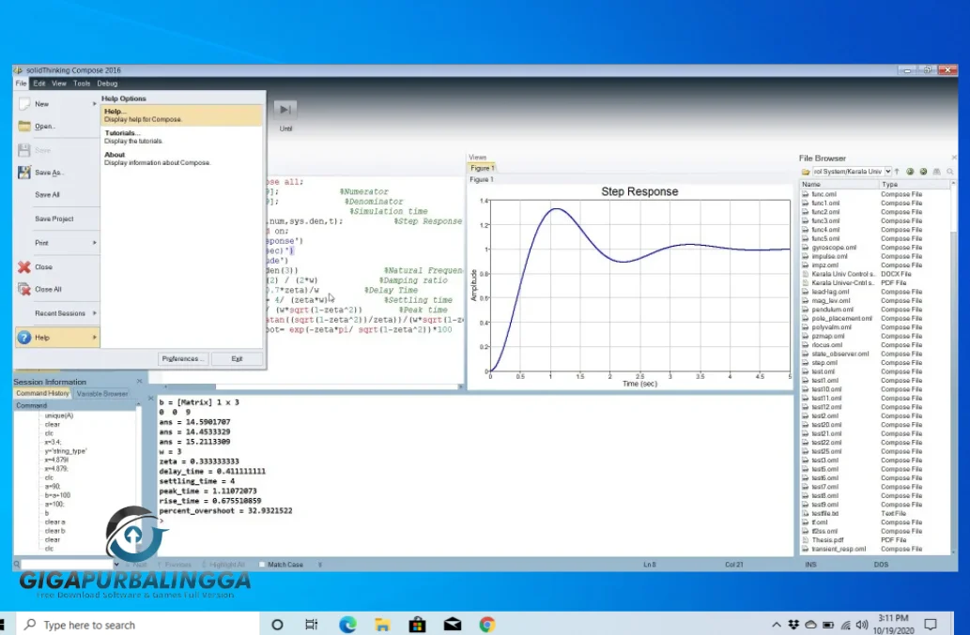Open the Debug menu
This screenshot has height=635, width=970.
click(x=107, y=83)
